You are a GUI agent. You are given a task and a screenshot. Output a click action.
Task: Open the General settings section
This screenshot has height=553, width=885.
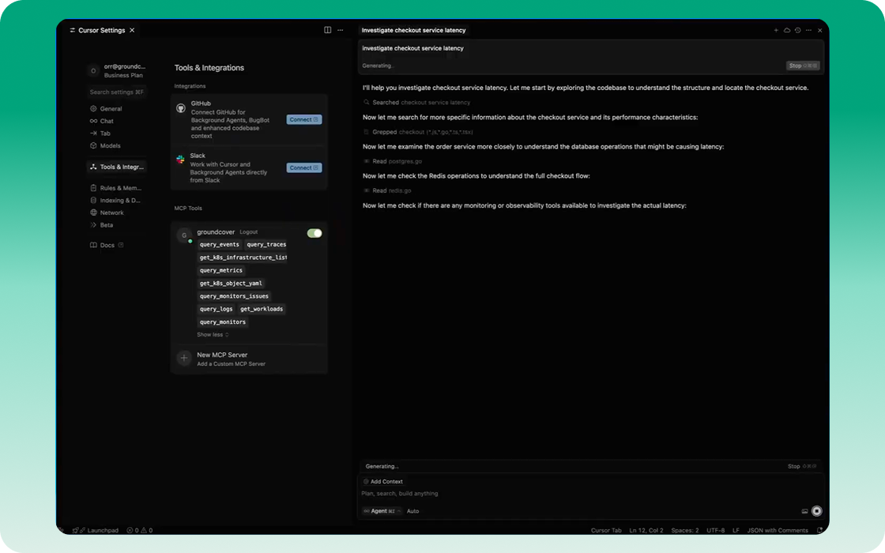click(106, 108)
